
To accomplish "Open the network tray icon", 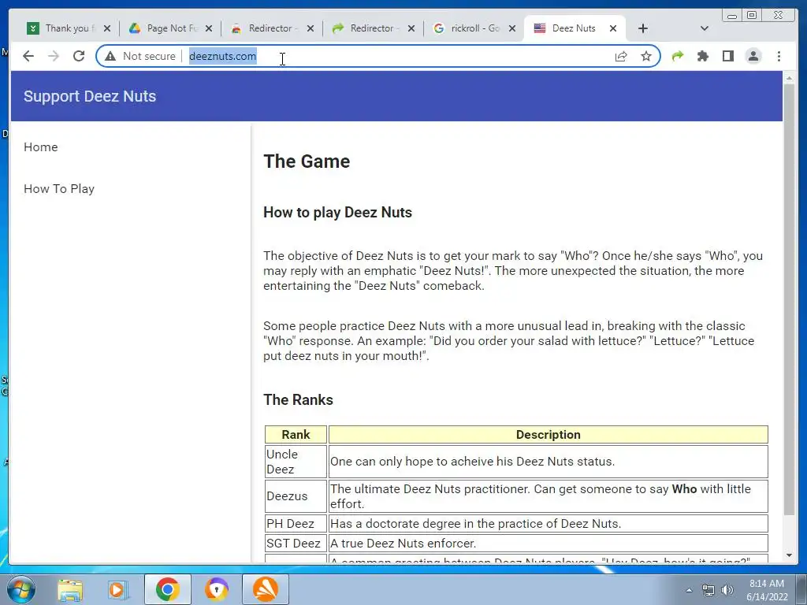I will (708, 590).
